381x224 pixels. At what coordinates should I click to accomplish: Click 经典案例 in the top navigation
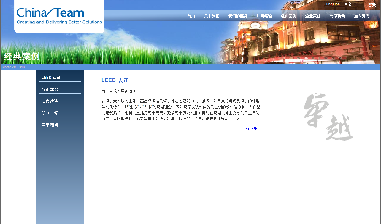(x=288, y=16)
